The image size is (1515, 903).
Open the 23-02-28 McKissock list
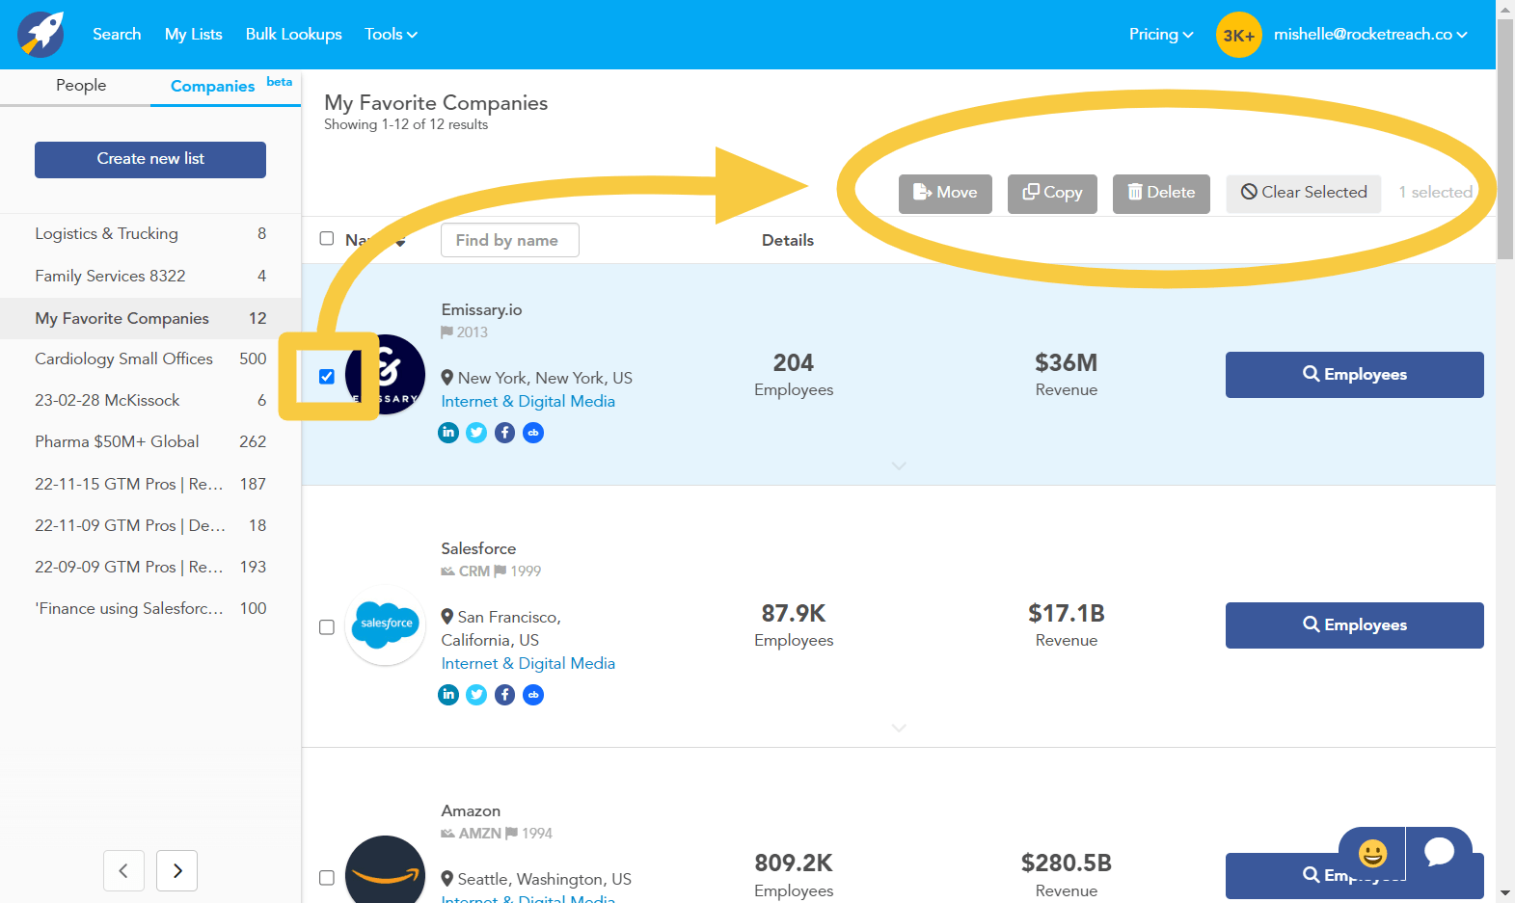(150, 401)
